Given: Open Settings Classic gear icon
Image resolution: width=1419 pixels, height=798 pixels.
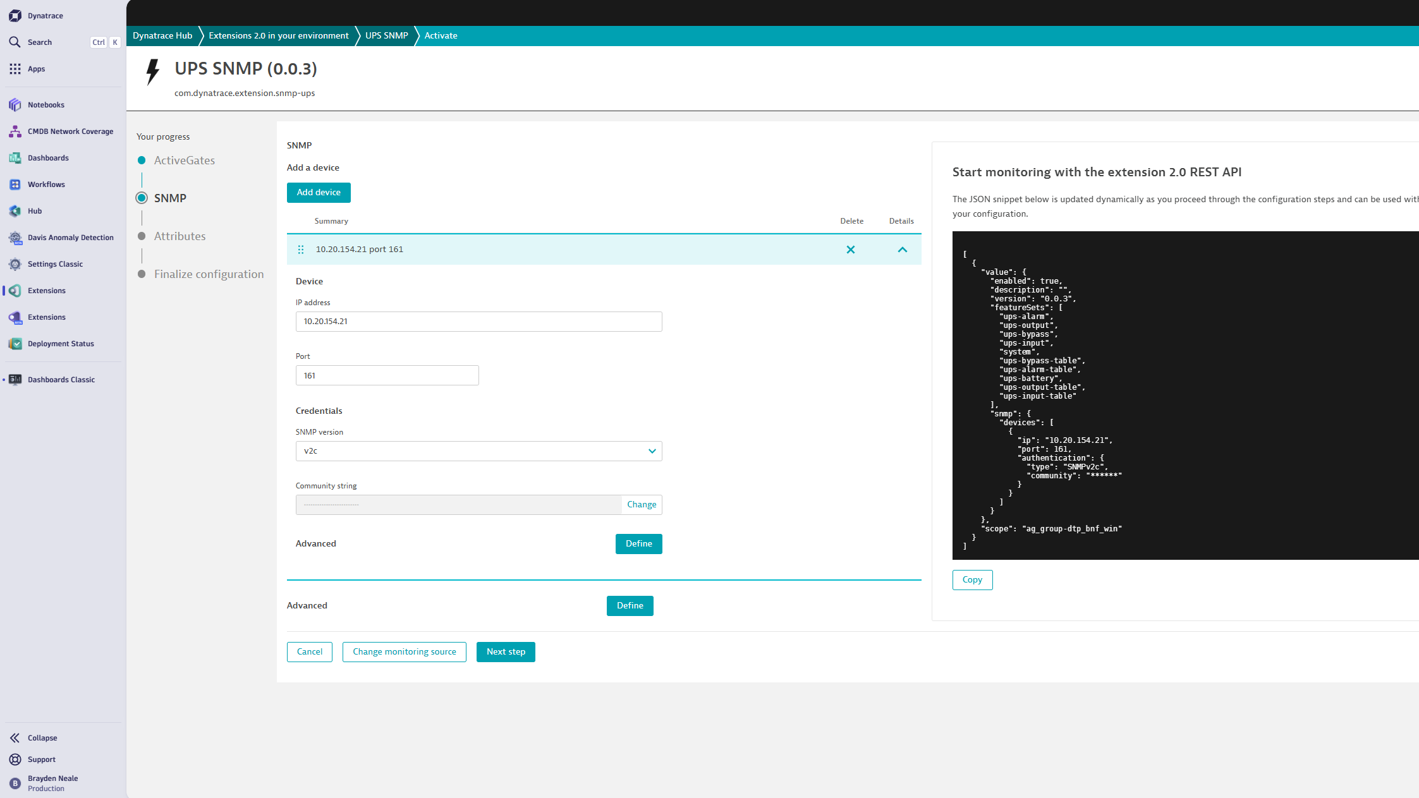Looking at the screenshot, I should pos(15,264).
